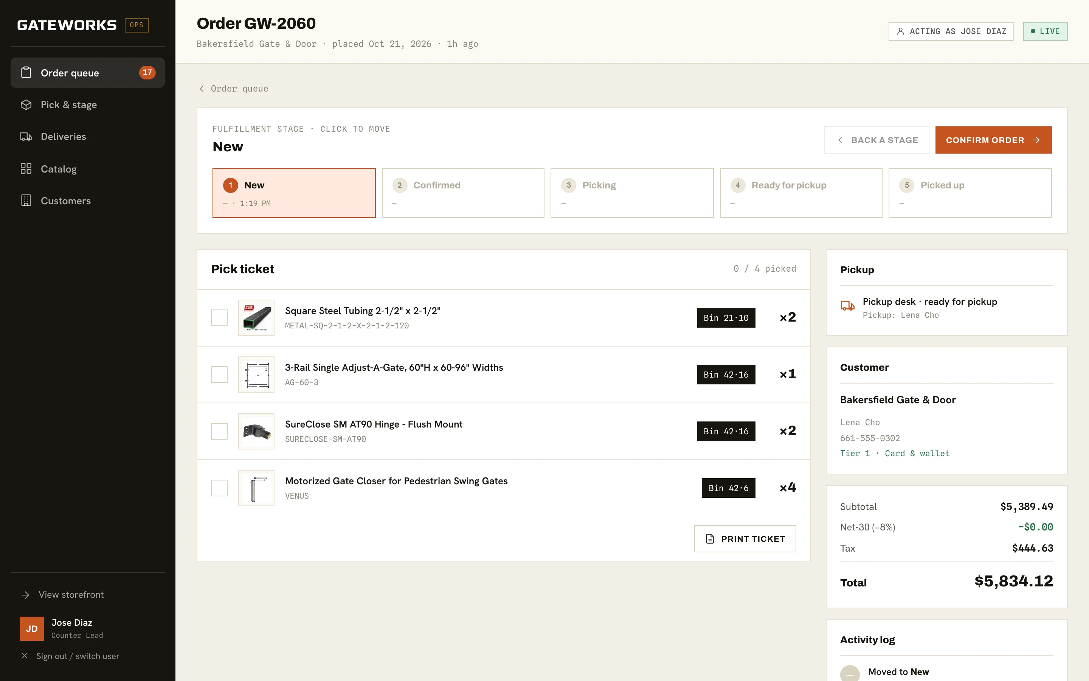The image size is (1089, 681).
Task: Click the 0 / 4 picked counter
Action: [765, 269]
